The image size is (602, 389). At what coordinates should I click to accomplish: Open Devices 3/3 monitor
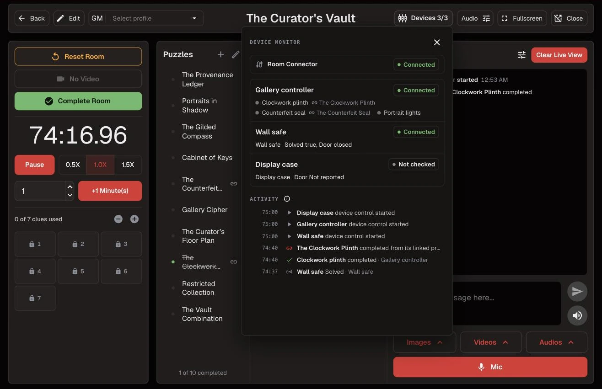pos(423,18)
